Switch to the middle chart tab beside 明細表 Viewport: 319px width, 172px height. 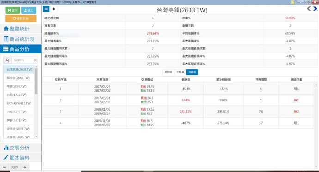click(180, 72)
